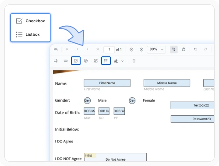The width and height of the screenshot is (219, 166).
Task: Click the 'I DO NOT Agree' text
Action: tap(68, 159)
